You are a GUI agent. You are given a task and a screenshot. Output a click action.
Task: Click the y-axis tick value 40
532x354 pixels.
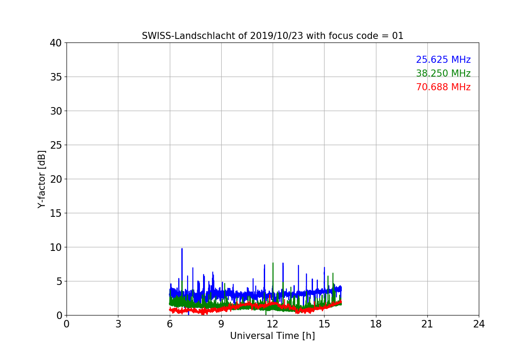tap(56, 43)
